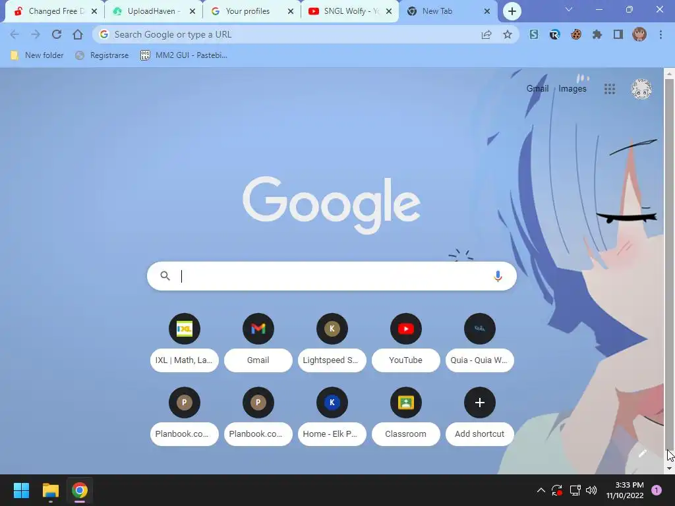Toggle the Chrome side panel
The image size is (675, 506).
(x=618, y=34)
